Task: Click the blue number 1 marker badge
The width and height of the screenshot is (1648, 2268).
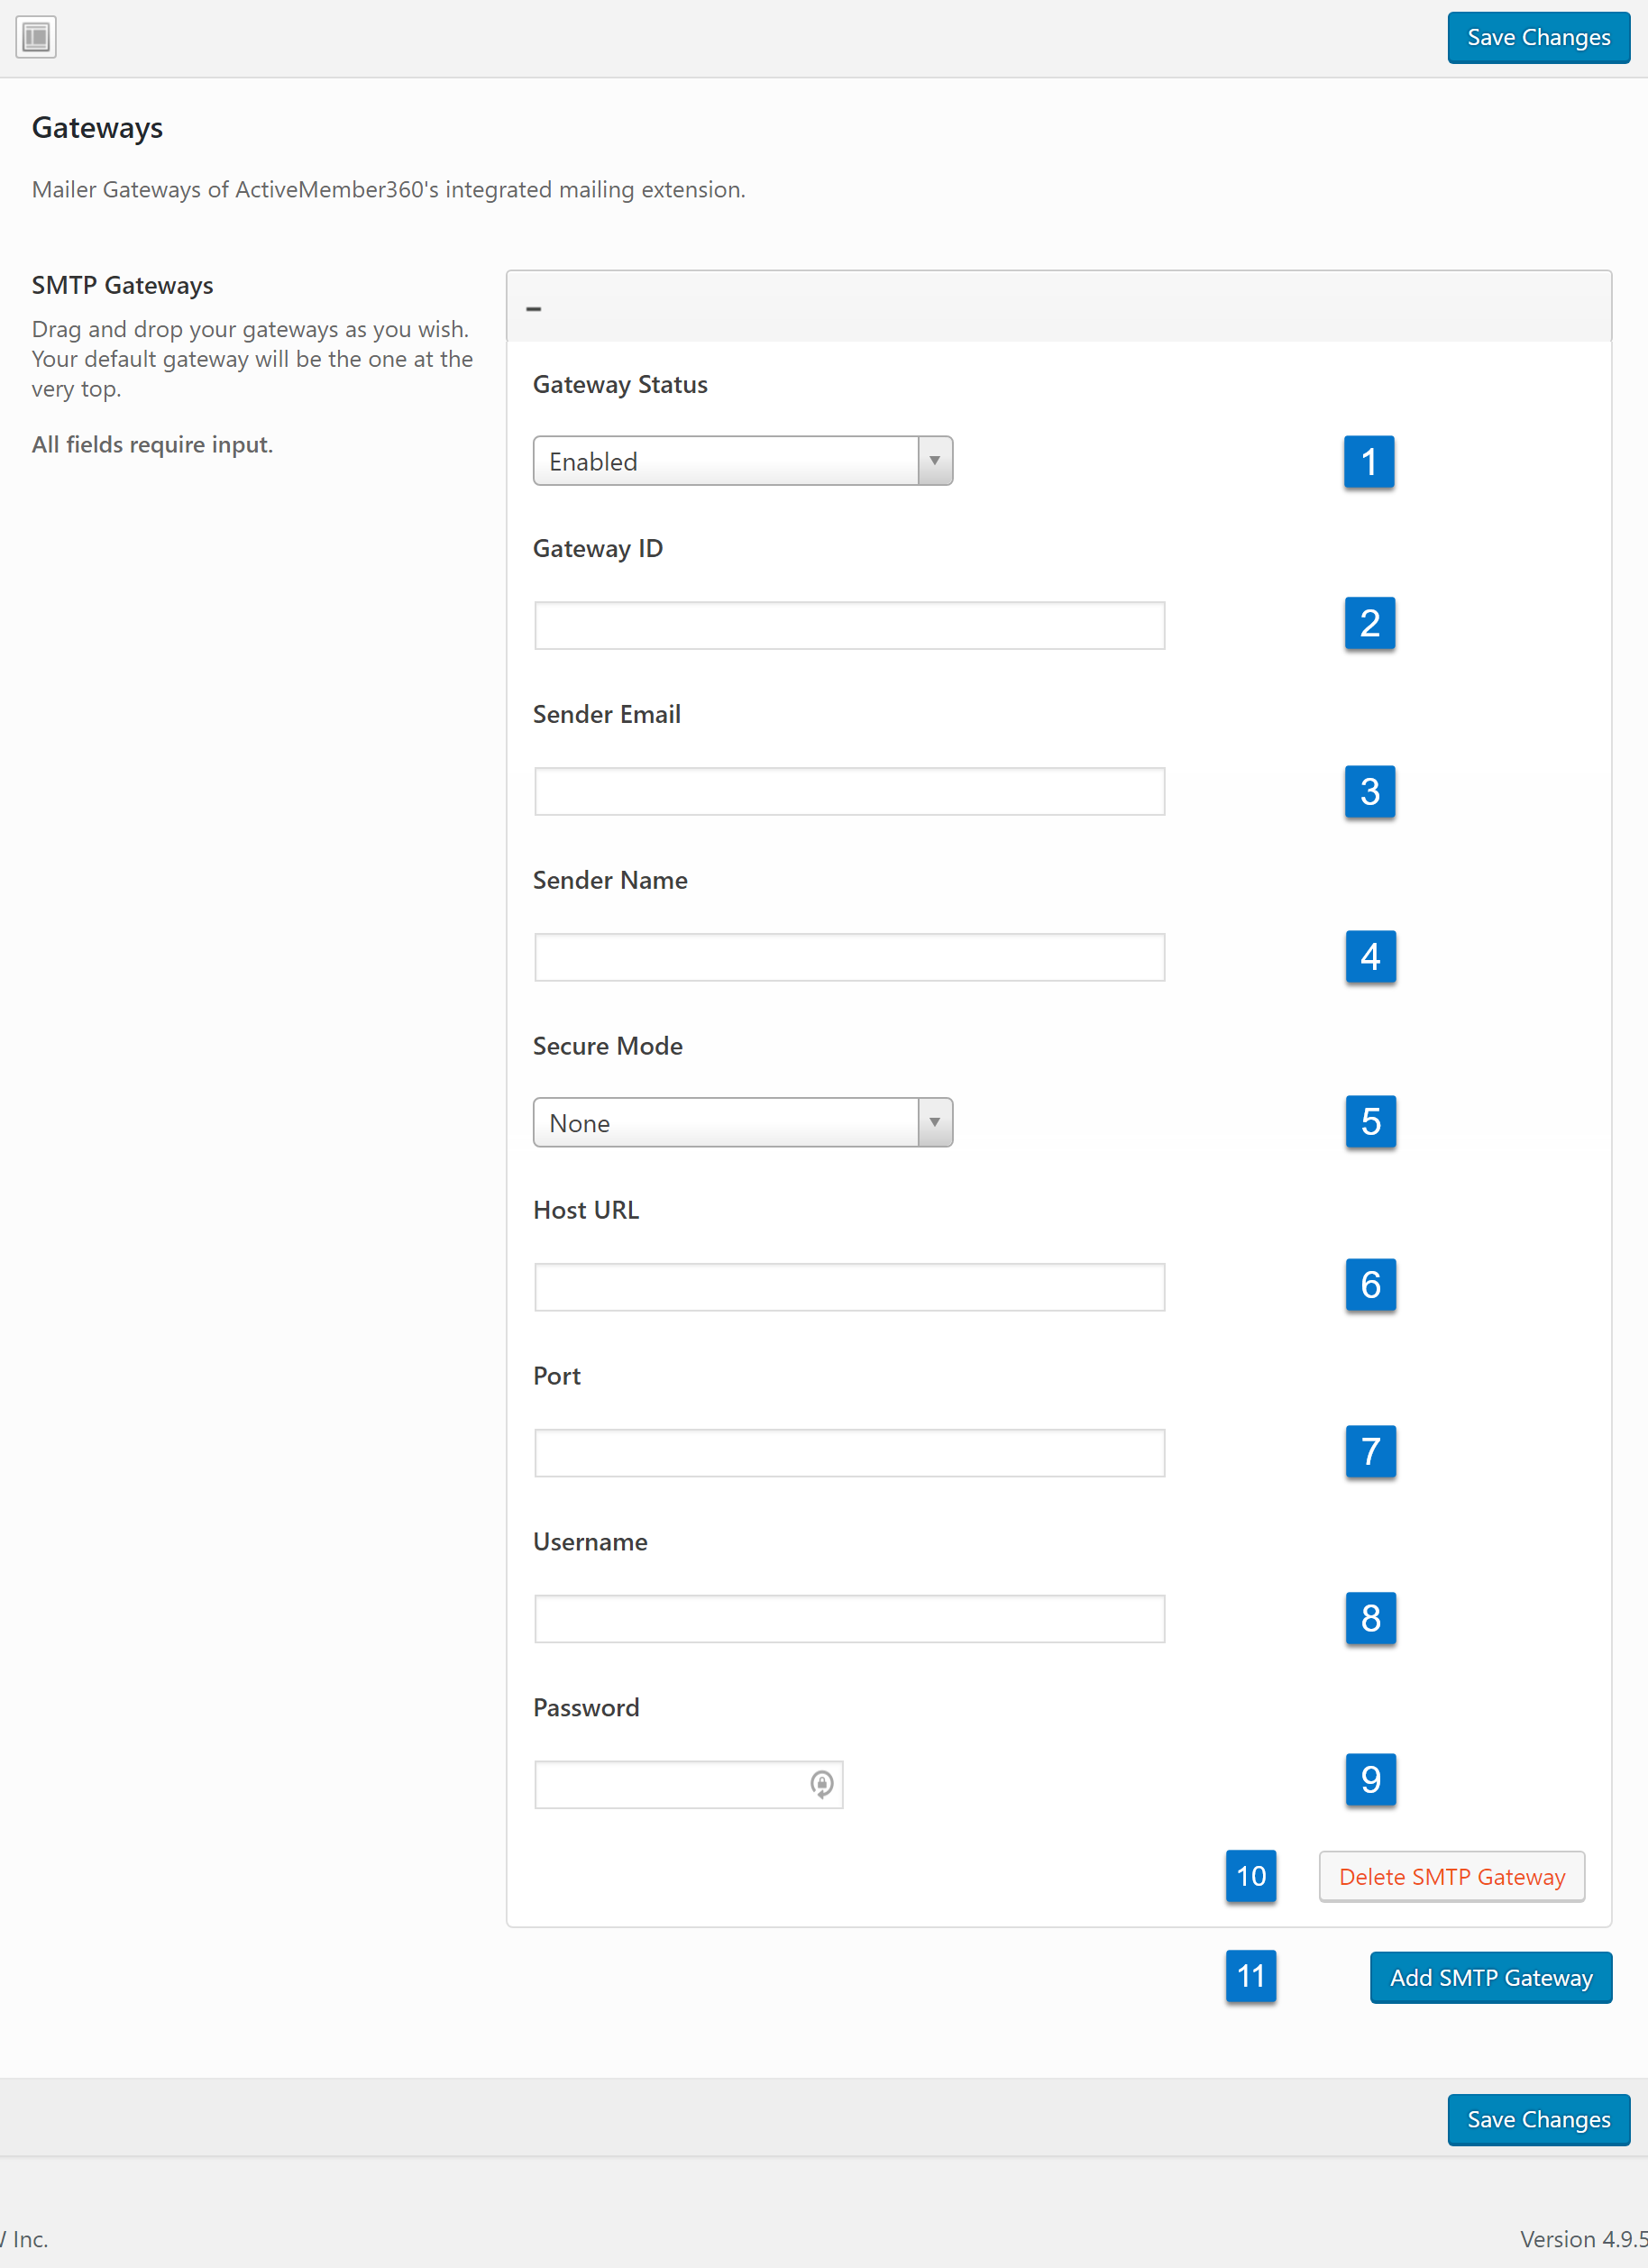Action: pos(1369,462)
